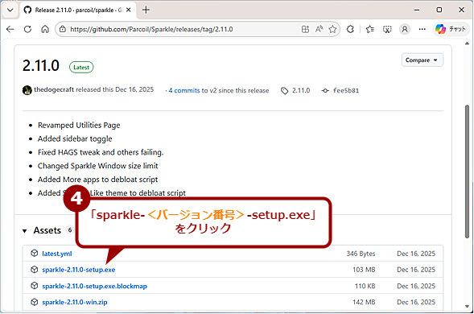Click 'Added More apps to debloat script' text
The image size is (474, 314).
click(x=97, y=180)
